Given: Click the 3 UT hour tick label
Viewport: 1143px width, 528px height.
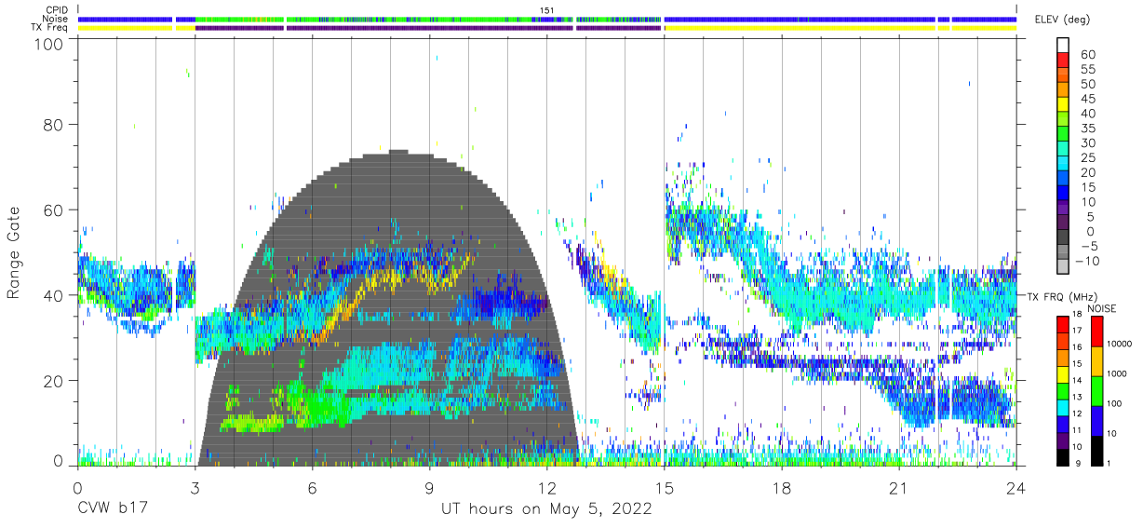Looking at the screenshot, I should (x=195, y=489).
